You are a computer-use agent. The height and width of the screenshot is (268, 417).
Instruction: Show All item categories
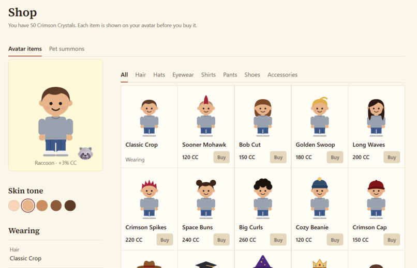click(124, 75)
